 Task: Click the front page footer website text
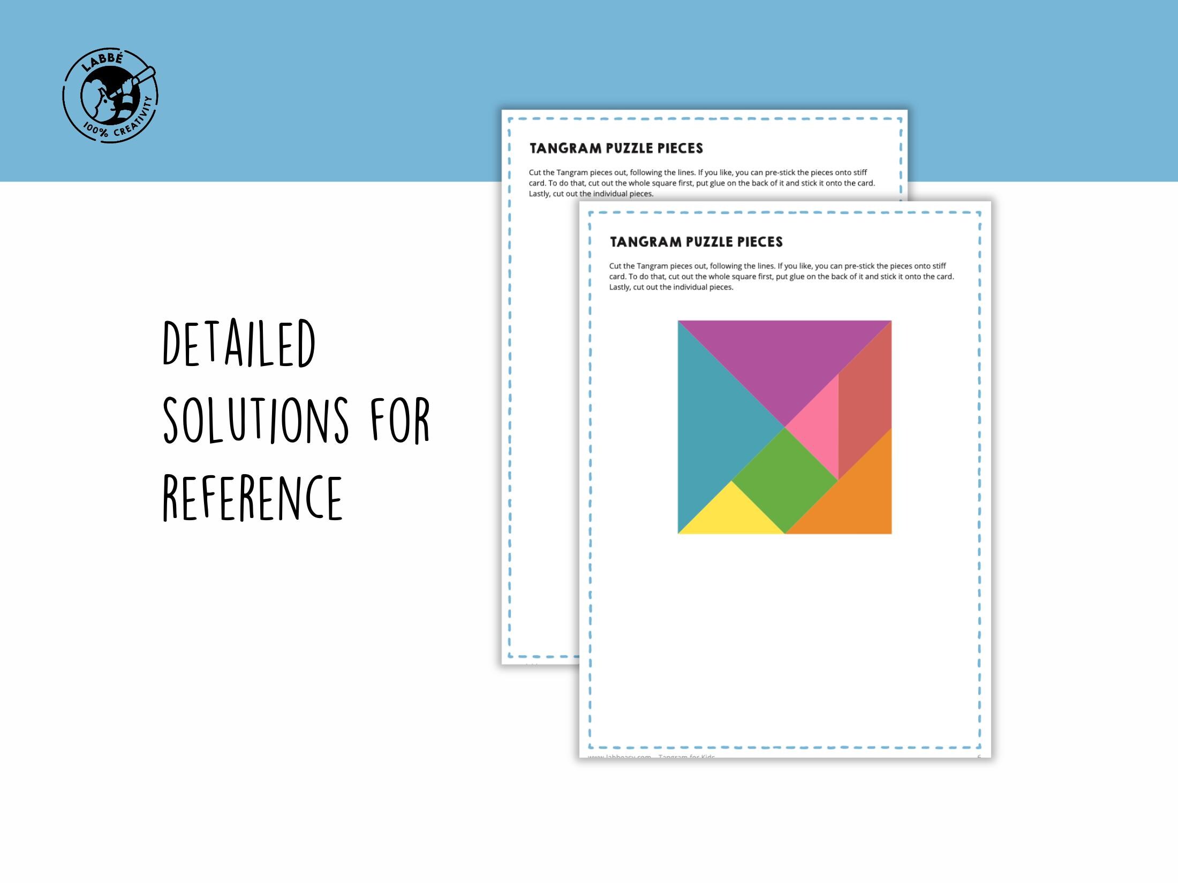651,756
